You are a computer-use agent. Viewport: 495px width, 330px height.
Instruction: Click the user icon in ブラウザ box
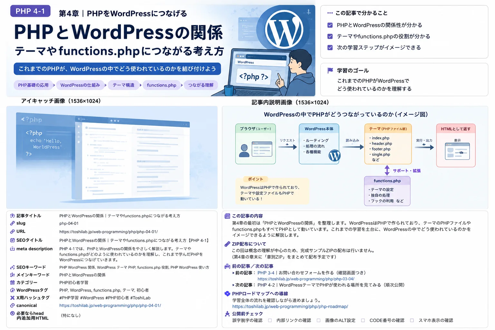point(244,150)
